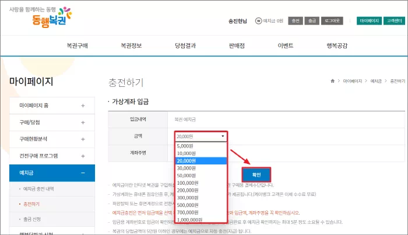Screen dimensions: 408x235
Task: Click the 마이페이지 홈 sidebar label
Action: click(34, 106)
